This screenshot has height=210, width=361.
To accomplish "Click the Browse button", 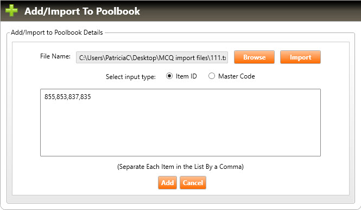I will point(254,57).
